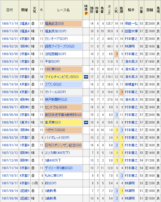This screenshot has height=202, width=161.
Task: Open ペガサスS(G3) race link
Action: (x=55, y=130)
